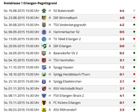This screenshot has width=137, height=112.
Task: Click the TSV Vestenbergsgreuth crest icon
Action: point(44,25)
